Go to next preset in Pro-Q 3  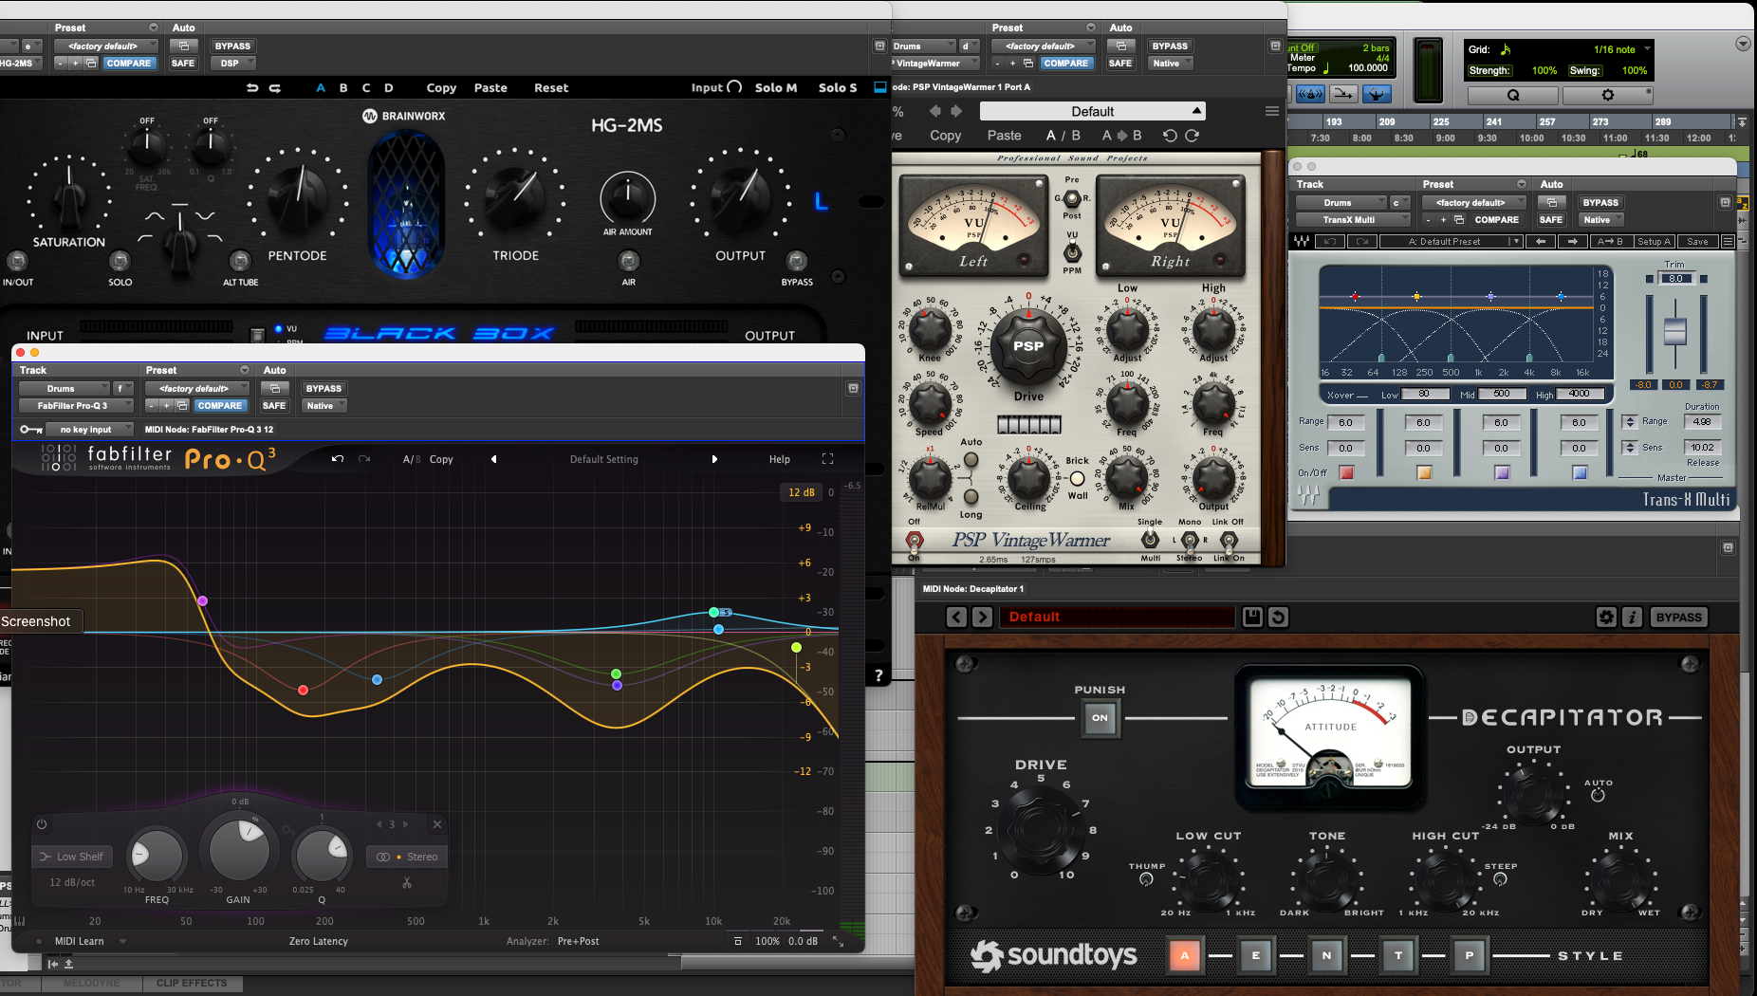tap(714, 459)
